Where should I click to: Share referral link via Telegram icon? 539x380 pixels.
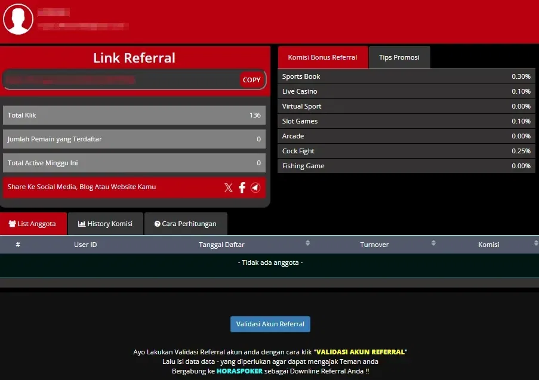tap(255, 187)
